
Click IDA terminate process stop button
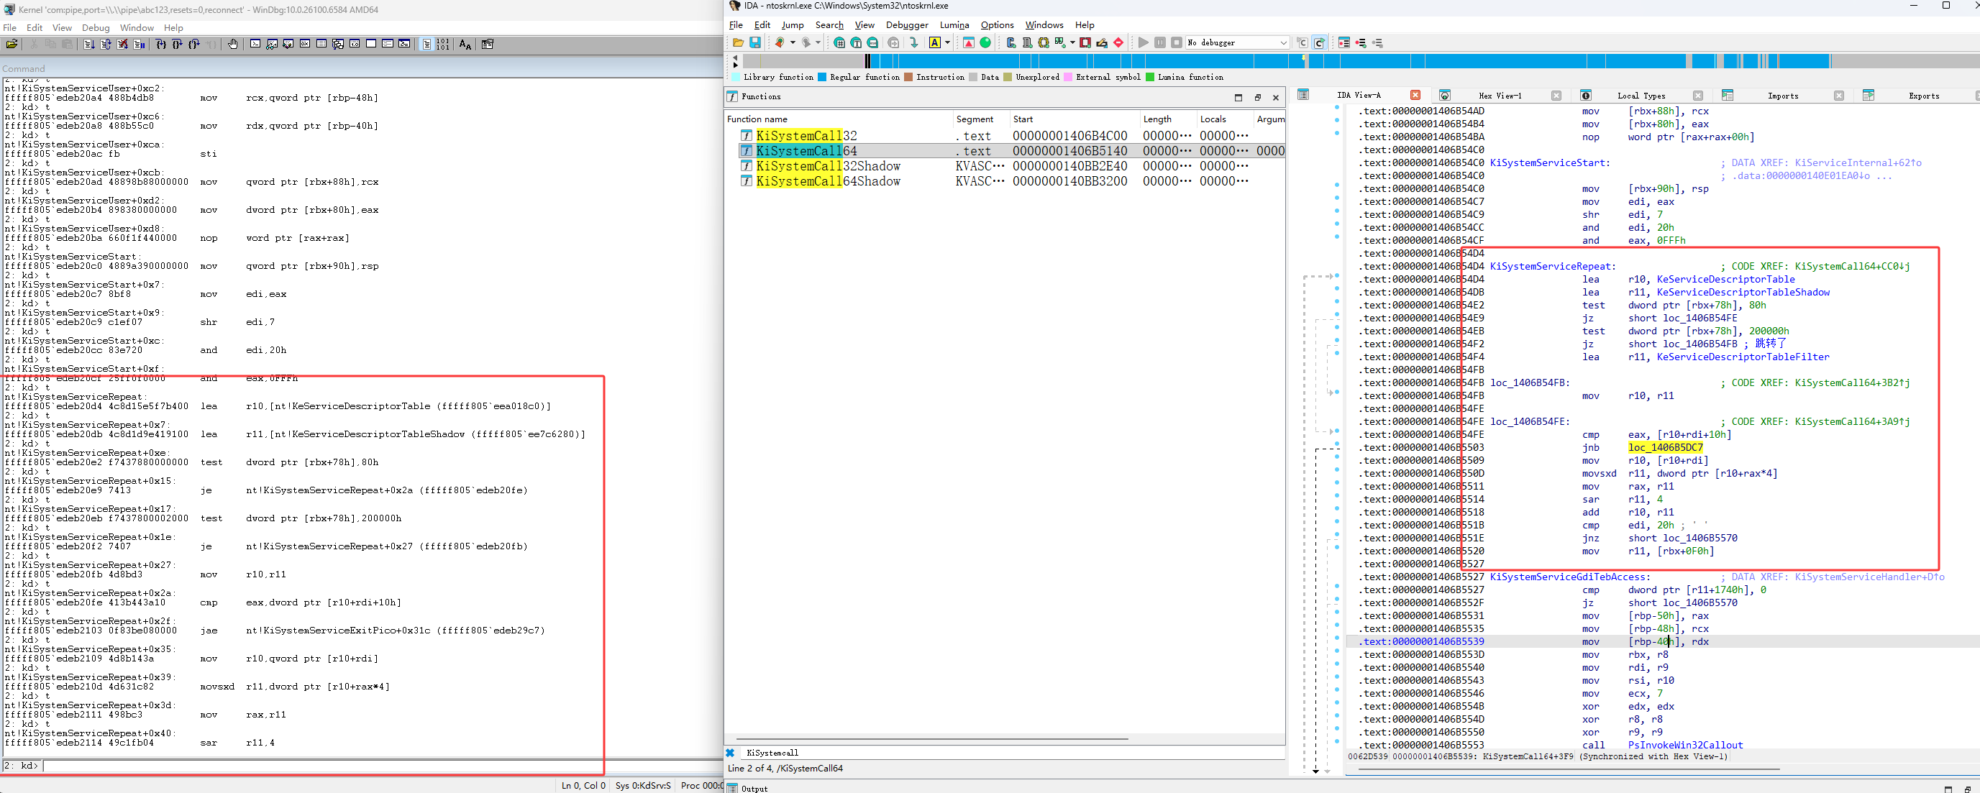pos(1177,42)
